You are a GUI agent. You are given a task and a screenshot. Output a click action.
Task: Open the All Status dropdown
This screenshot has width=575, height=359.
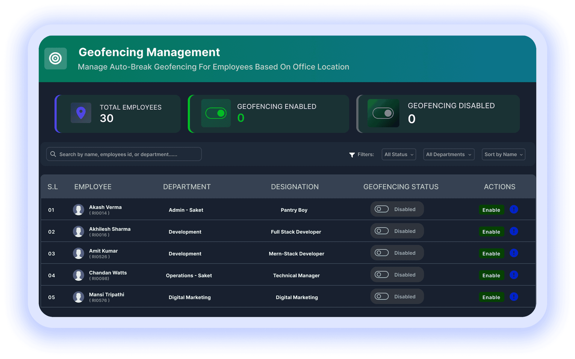[x=398, y=154]
